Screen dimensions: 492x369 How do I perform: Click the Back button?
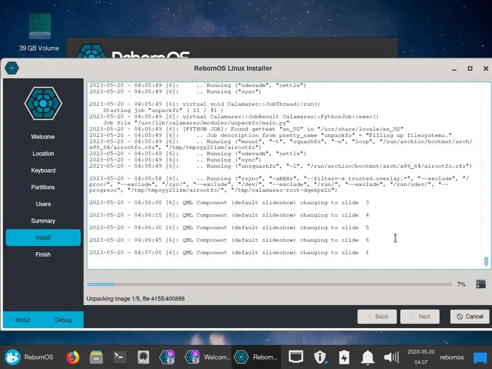(x=377, y=316)
